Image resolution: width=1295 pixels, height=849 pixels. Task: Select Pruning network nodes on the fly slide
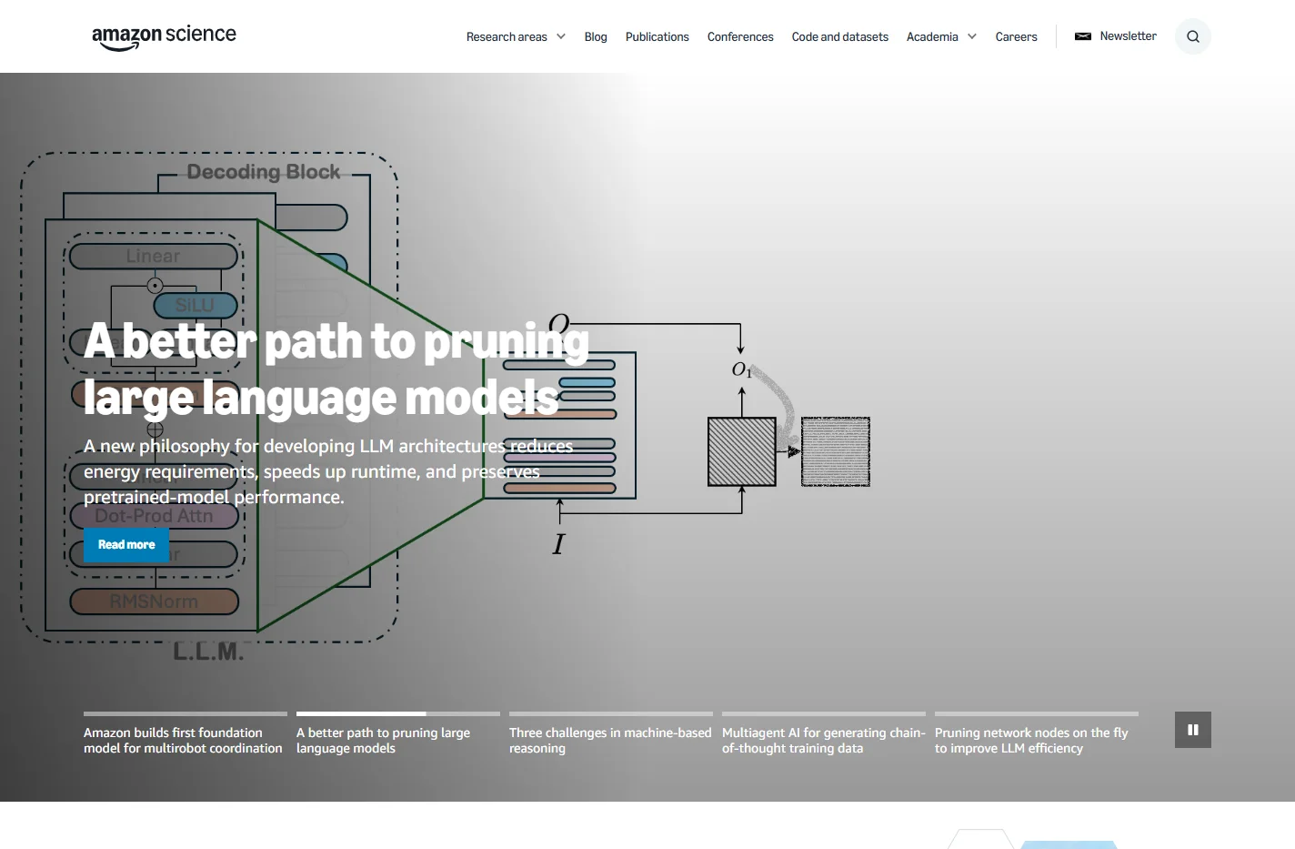click(x=1031, y=740)
